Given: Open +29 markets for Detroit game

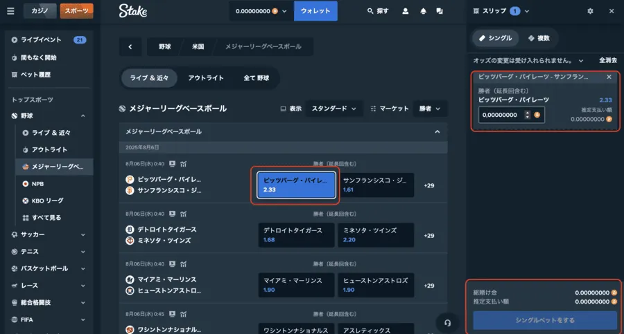Looking at the screenshot, I should (x=429, y=236).
